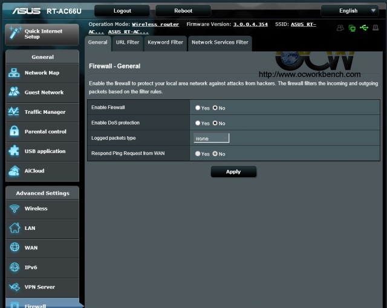
Task: Switch to the URL Filter tab
Action: tap(128, 42)
